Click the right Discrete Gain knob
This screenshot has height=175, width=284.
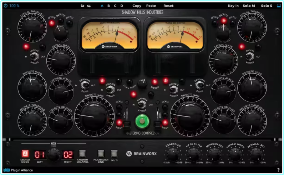pos(190,116)
